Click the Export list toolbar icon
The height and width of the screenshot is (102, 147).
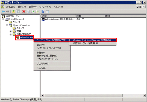(x=37, y=12)
